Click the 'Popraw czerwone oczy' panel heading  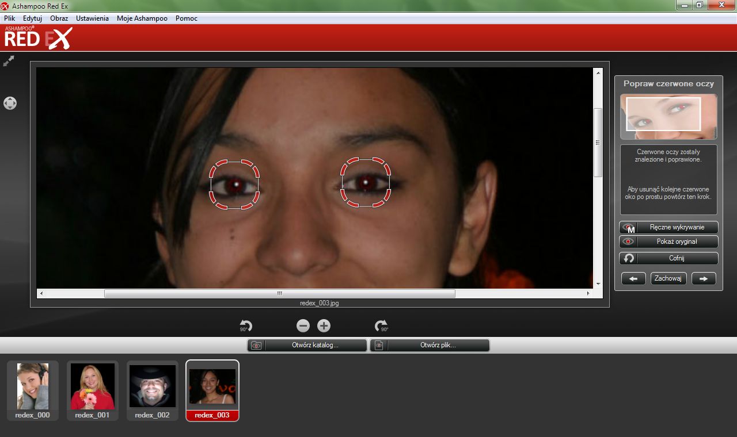[668, 83]
